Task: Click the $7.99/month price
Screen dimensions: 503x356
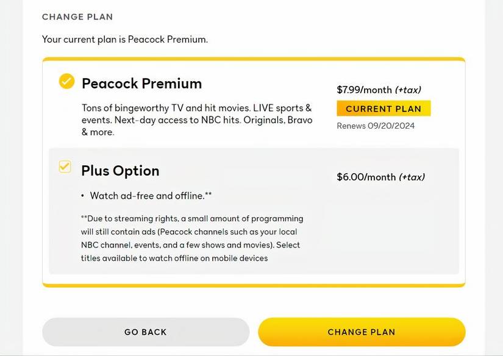Action: click(364, 90)
